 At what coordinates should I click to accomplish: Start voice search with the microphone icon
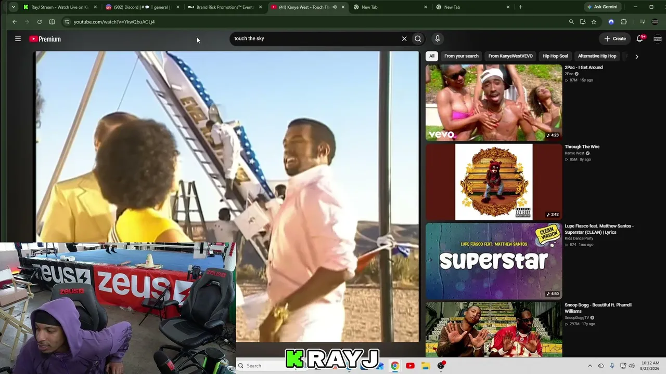click(438, 38)
